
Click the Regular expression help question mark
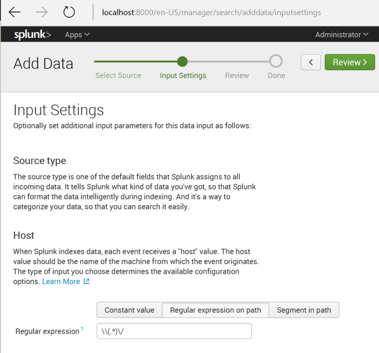tap(82, 329)
